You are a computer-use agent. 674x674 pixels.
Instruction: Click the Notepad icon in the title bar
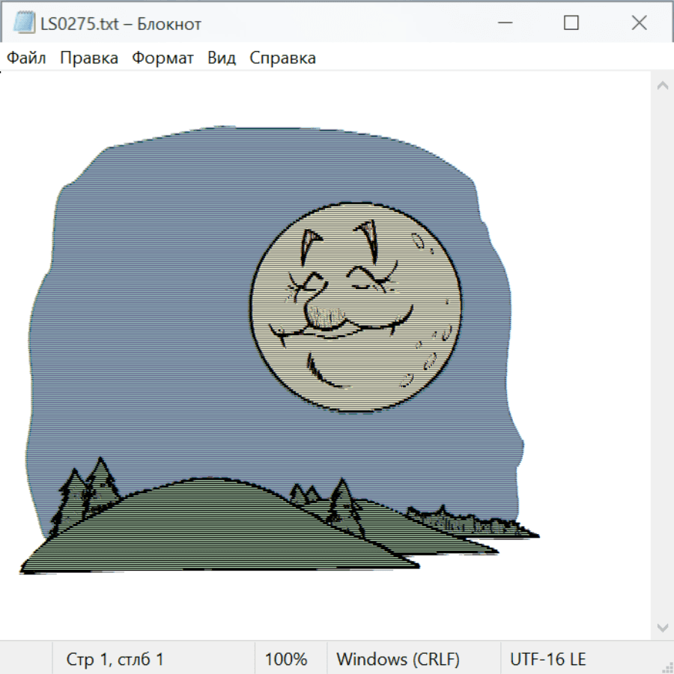click(24, 23)
